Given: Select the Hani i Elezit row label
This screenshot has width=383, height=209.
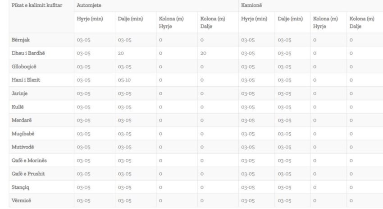Looking at the screenshot, I should [x=27, y=80].
